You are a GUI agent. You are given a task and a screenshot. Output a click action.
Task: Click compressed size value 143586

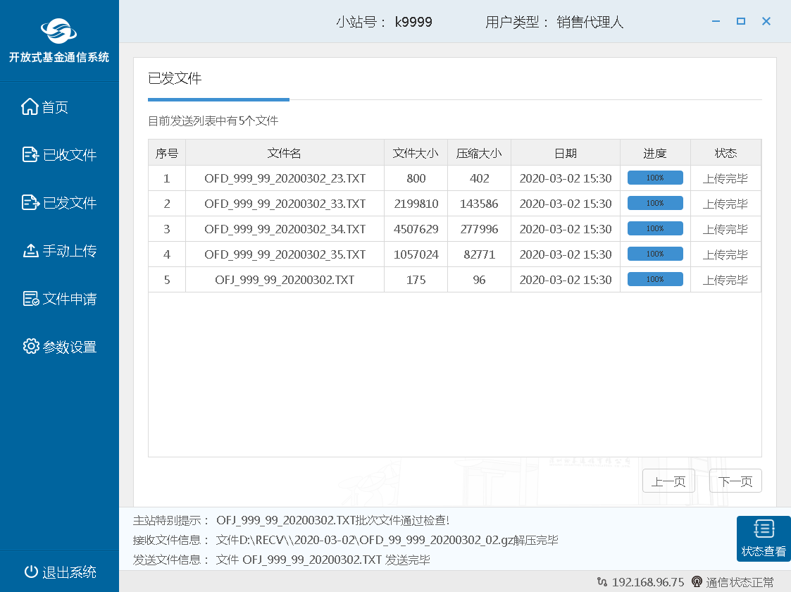tap(479, 204)
